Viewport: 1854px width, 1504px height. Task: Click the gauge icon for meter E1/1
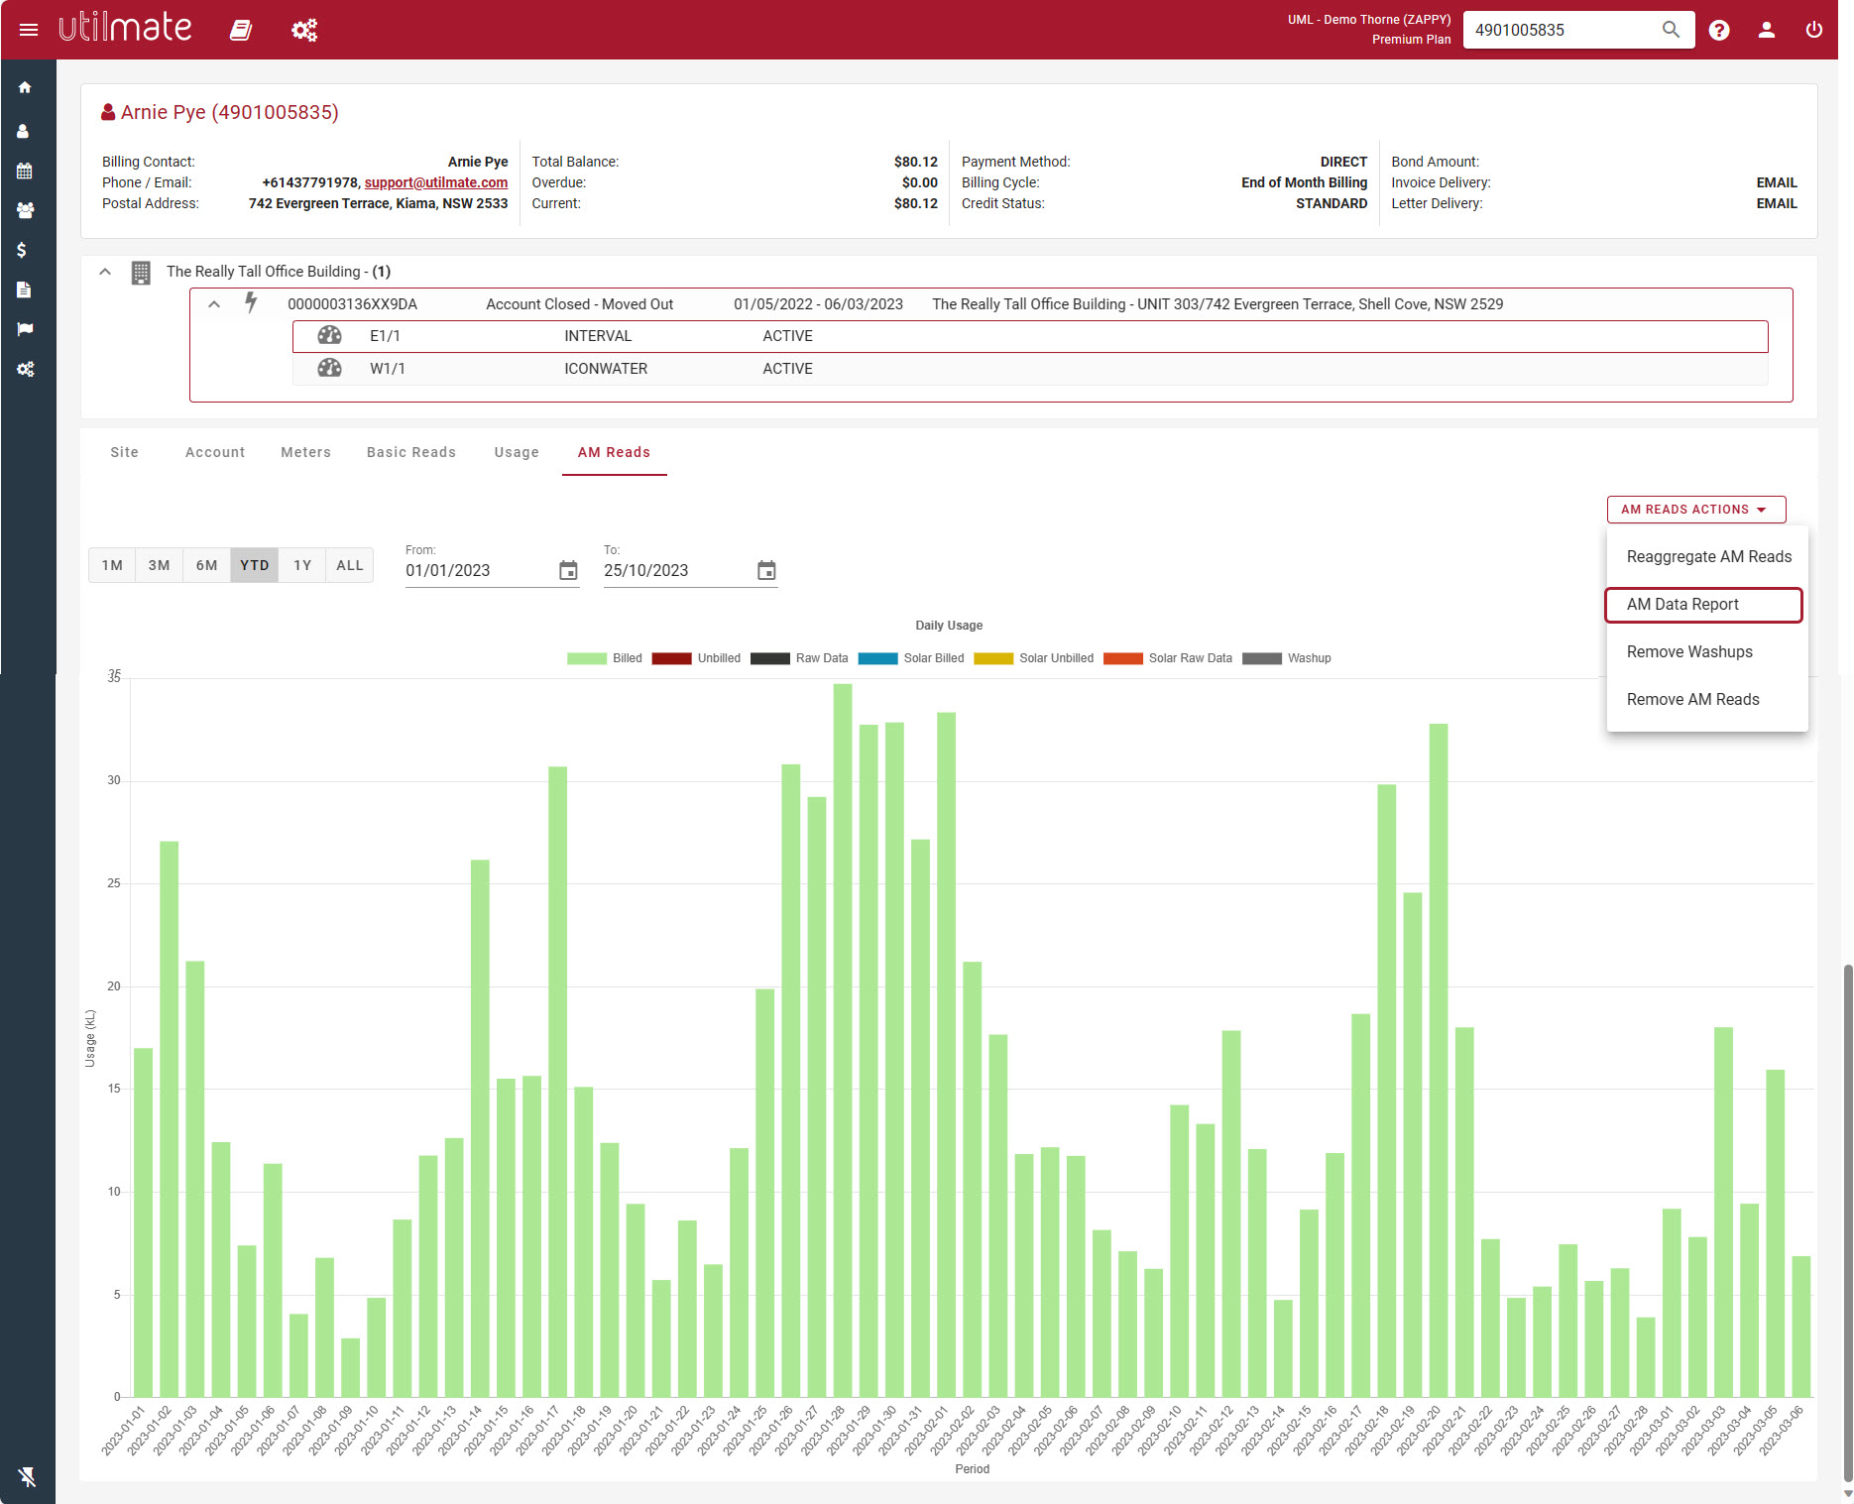[329, 336]
